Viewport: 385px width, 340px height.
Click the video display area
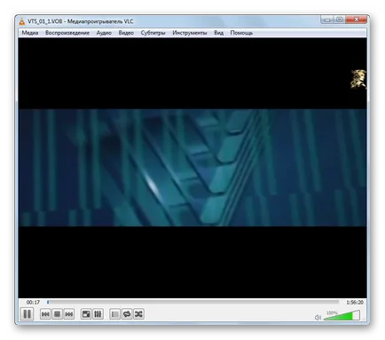click(x=192, y=168)
